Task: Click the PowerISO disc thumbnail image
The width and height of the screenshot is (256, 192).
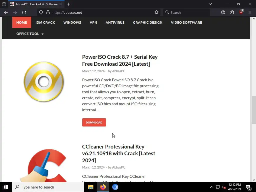Action: tap(43, 82)
